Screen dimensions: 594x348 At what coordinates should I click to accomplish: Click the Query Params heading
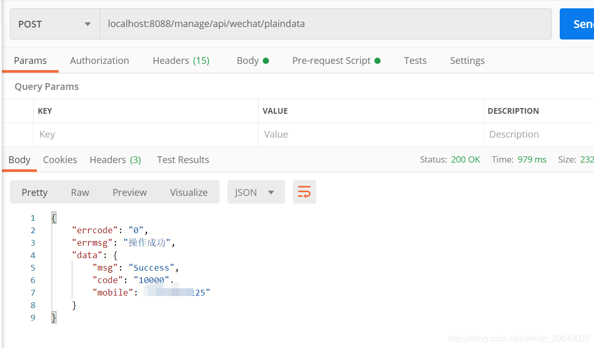pyautogui.click(x=47, y=86)
